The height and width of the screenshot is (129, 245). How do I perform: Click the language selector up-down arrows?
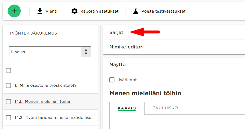(x=86, y=52)
